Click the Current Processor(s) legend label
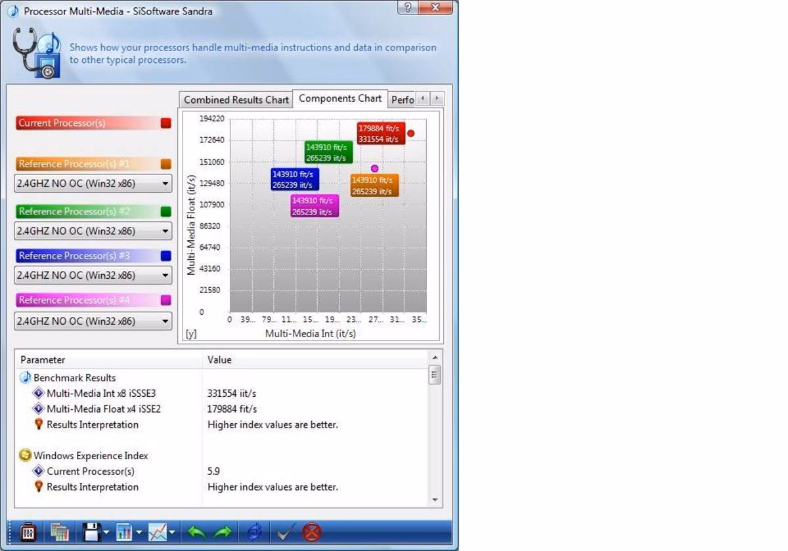The image size is (788, 551). pyautogui.click(x=62, y=123)
